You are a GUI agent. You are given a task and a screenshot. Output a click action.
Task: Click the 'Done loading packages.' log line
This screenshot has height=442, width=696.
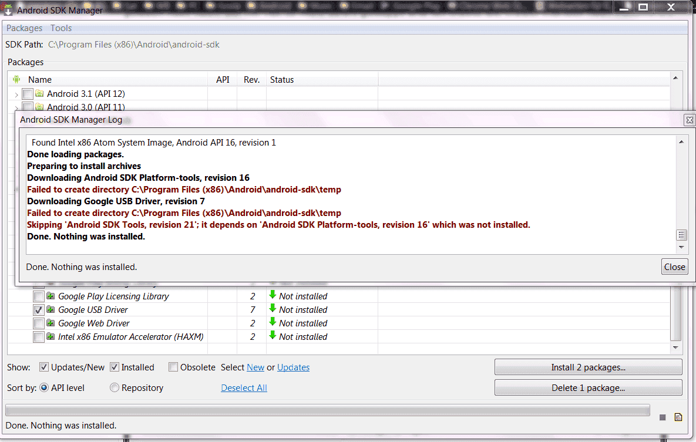[x=75, y=154]
